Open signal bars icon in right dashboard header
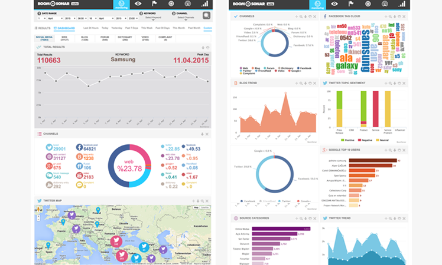The height and width of the screenshot is (265, 442). click(402, 4)
